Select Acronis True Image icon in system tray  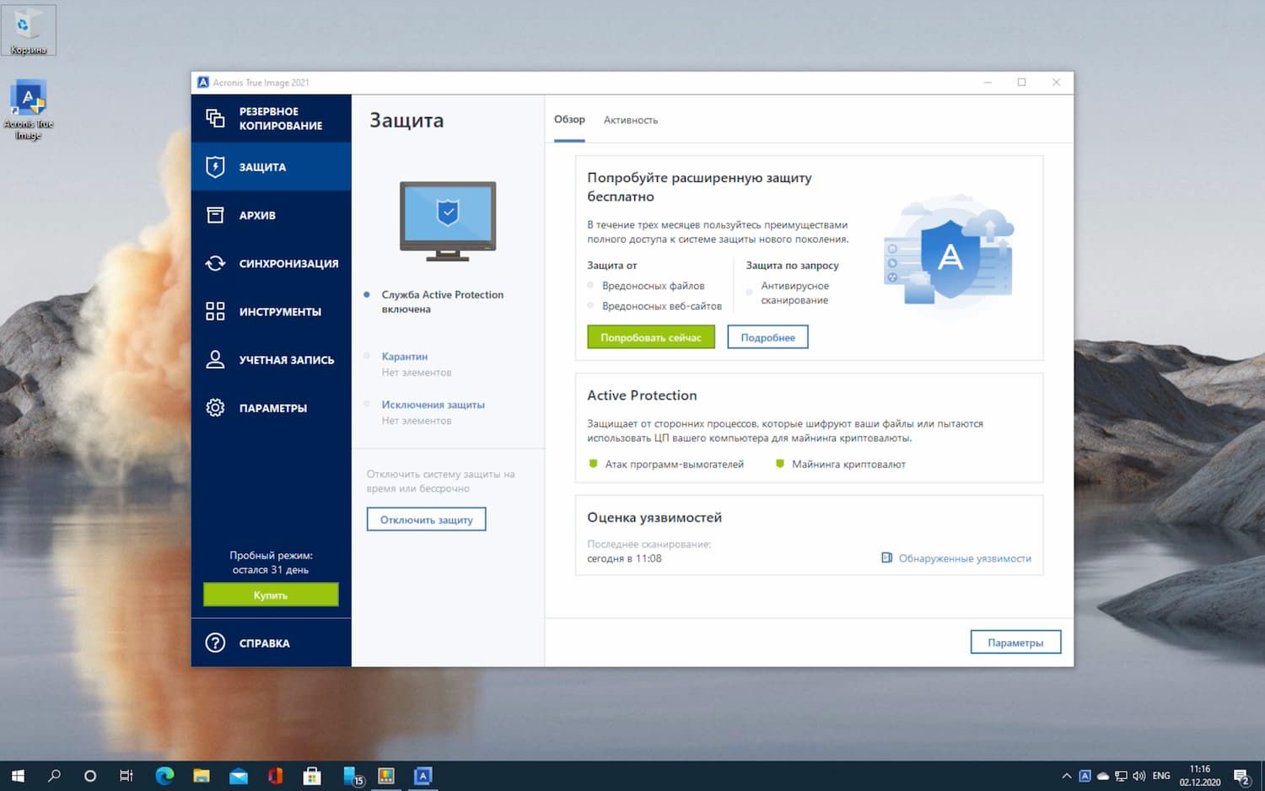pyautogui.click(x=1085, y=775)
